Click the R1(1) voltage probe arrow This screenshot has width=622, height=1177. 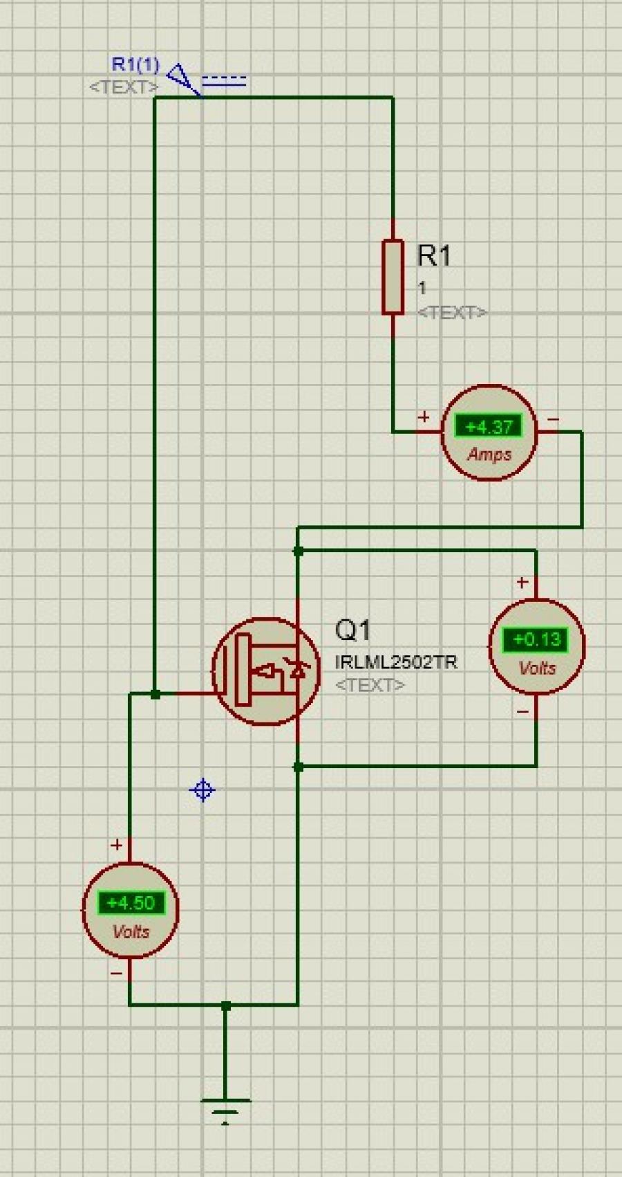click(182, 77)
